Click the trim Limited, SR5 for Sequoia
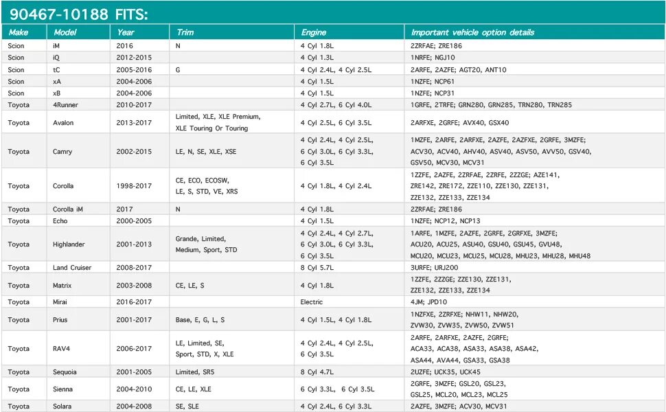This screenshot has width=666, height=412. (195, 372)
